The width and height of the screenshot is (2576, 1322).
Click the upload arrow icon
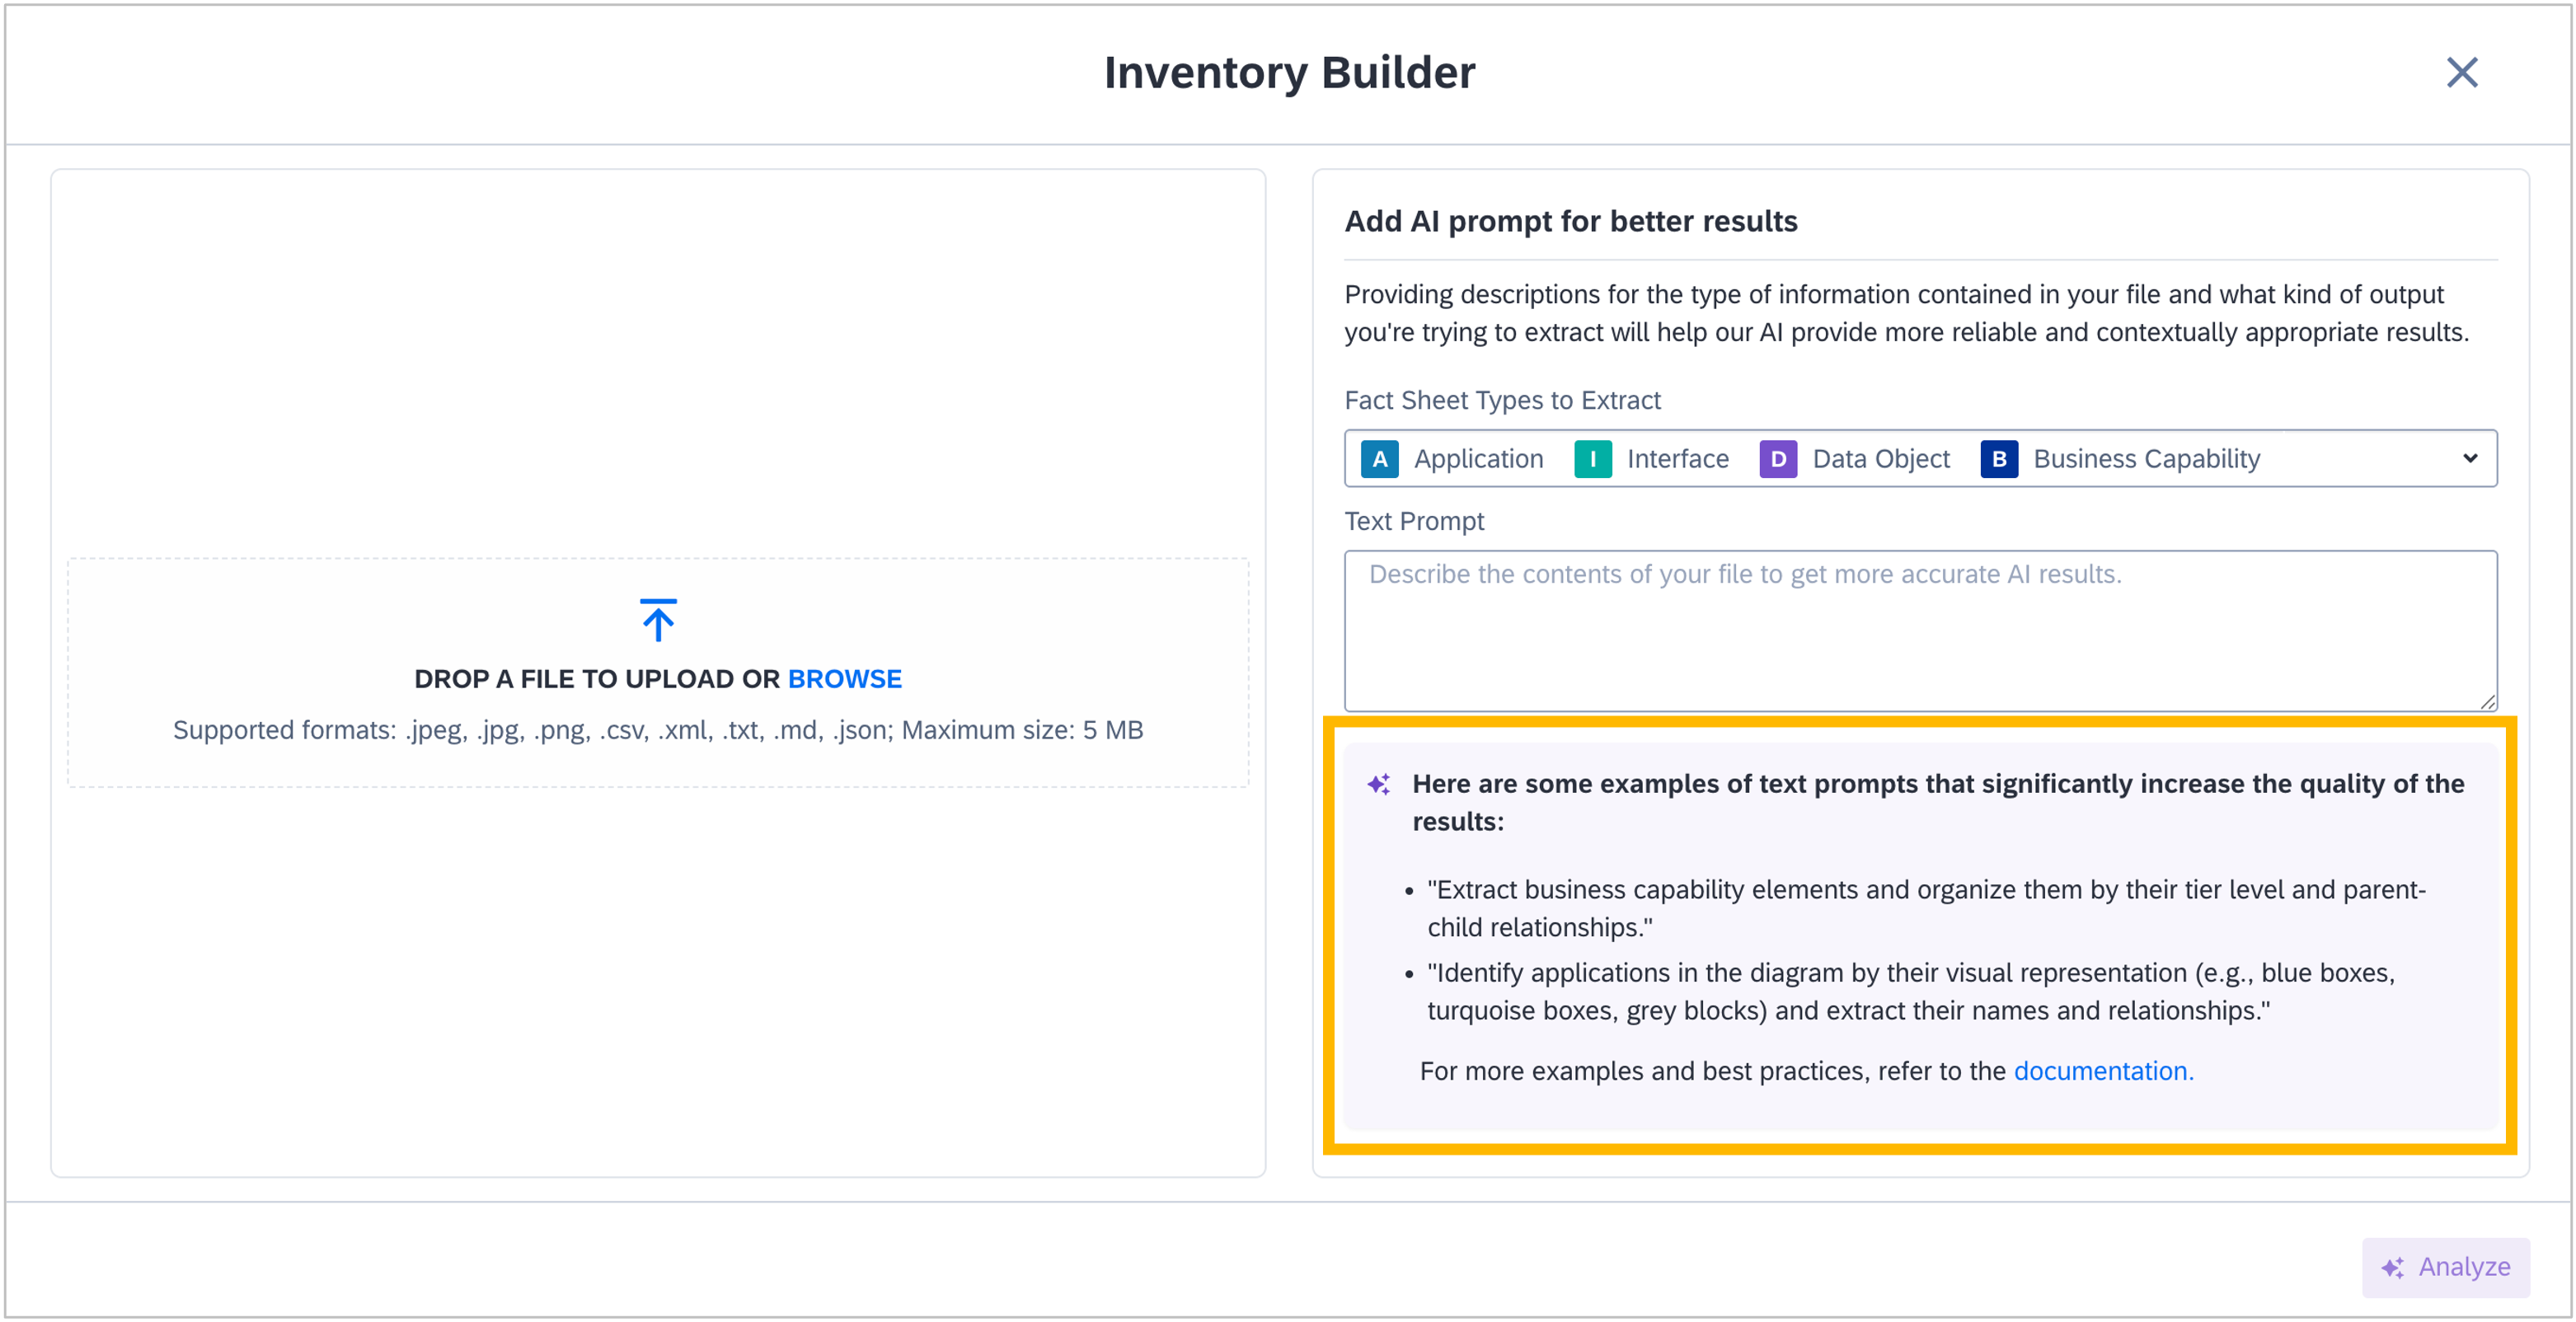658,620
